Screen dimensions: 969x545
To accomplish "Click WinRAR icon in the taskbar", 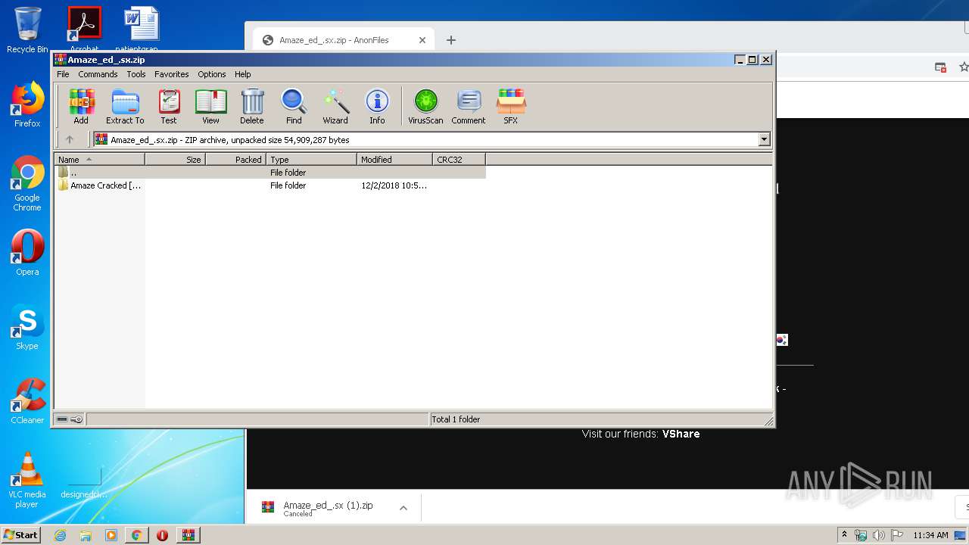I will 188,535.
